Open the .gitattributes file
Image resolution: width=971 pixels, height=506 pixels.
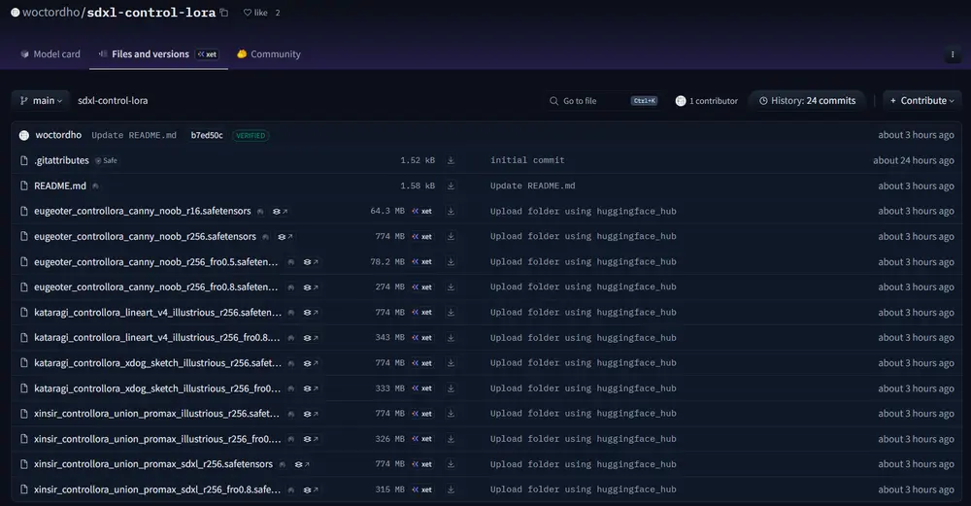tap(61, 160)
